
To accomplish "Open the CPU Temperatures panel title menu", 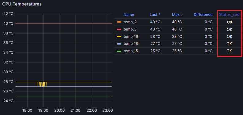I will [22, 4].
